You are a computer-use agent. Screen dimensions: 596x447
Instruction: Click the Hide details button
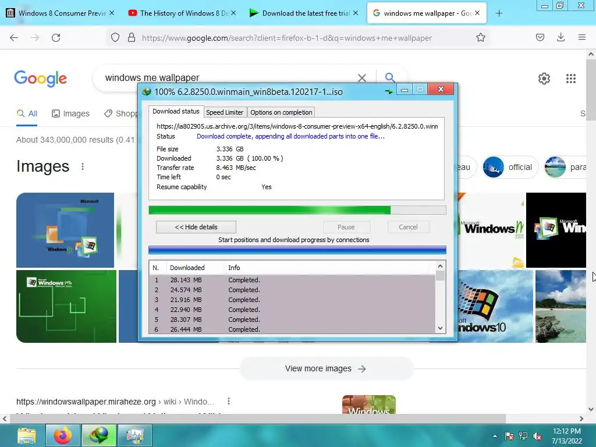pos(196,227)
